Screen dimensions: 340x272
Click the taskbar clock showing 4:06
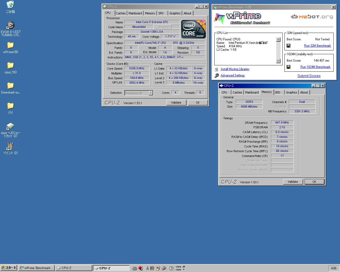334,268
